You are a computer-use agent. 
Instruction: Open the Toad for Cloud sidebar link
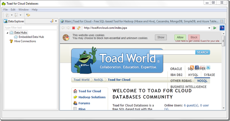90,91
